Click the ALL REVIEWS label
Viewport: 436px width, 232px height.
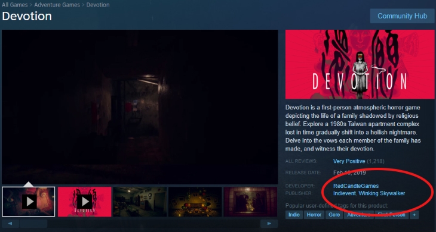[301, 161]
